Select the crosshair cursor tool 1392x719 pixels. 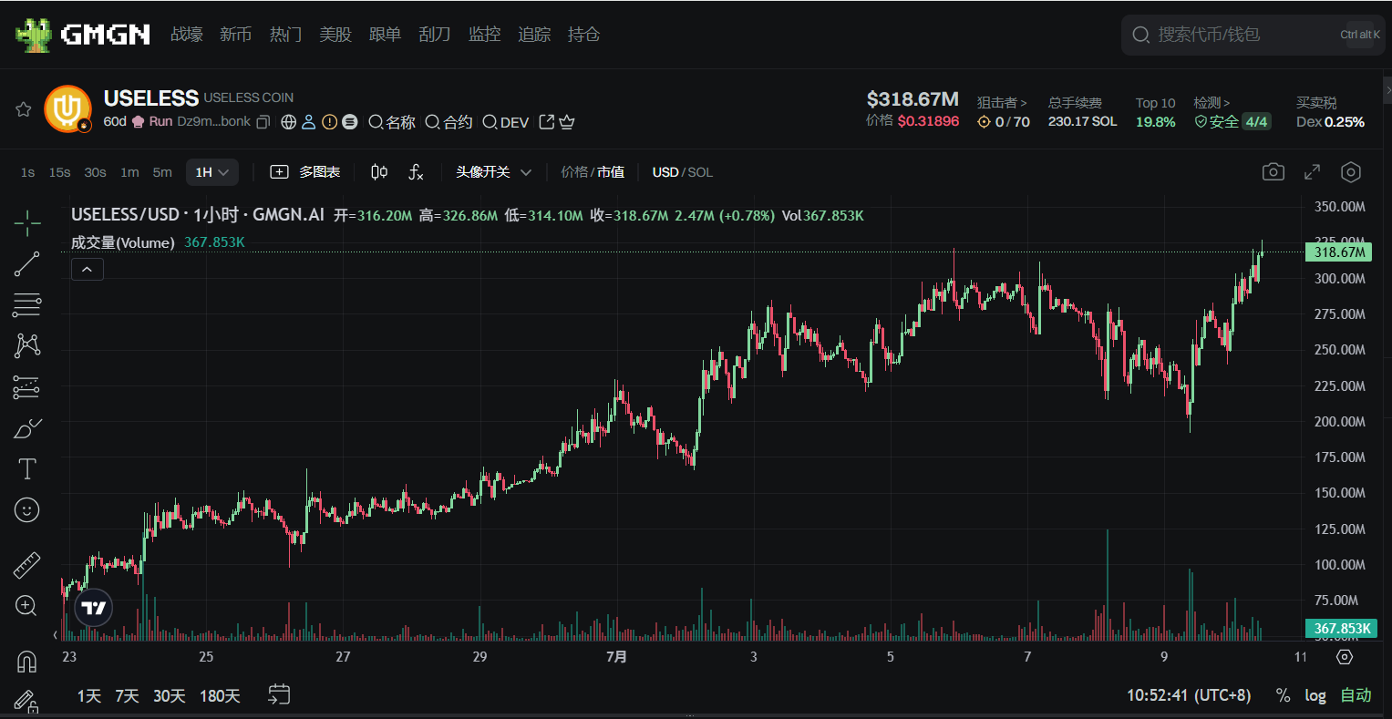[27, 222]
